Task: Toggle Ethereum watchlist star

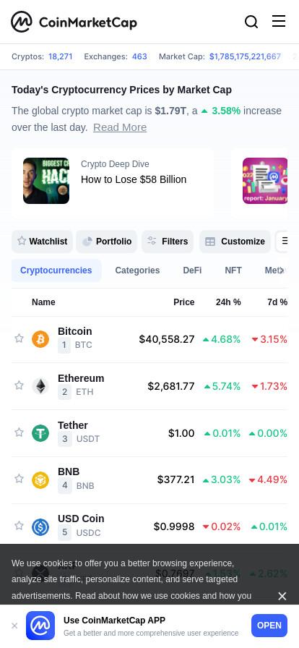Action: tap(19, 385)
